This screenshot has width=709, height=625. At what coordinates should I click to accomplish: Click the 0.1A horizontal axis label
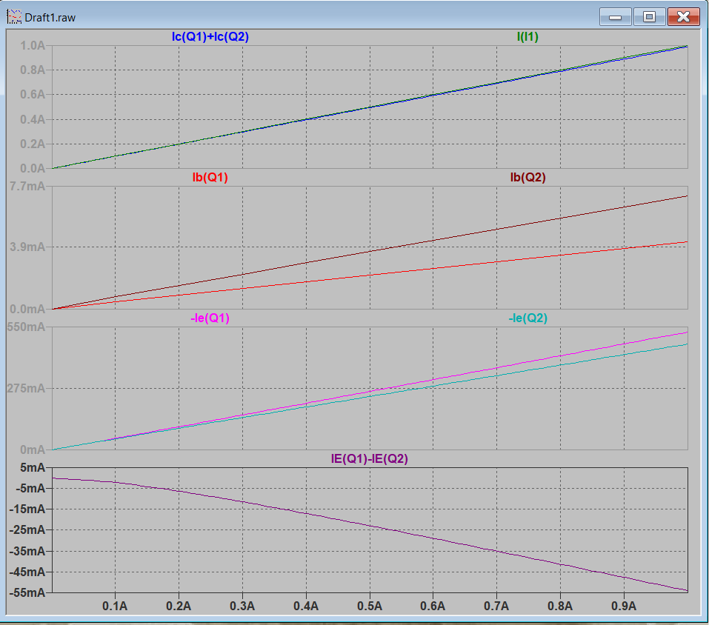[x=115, y=606]
